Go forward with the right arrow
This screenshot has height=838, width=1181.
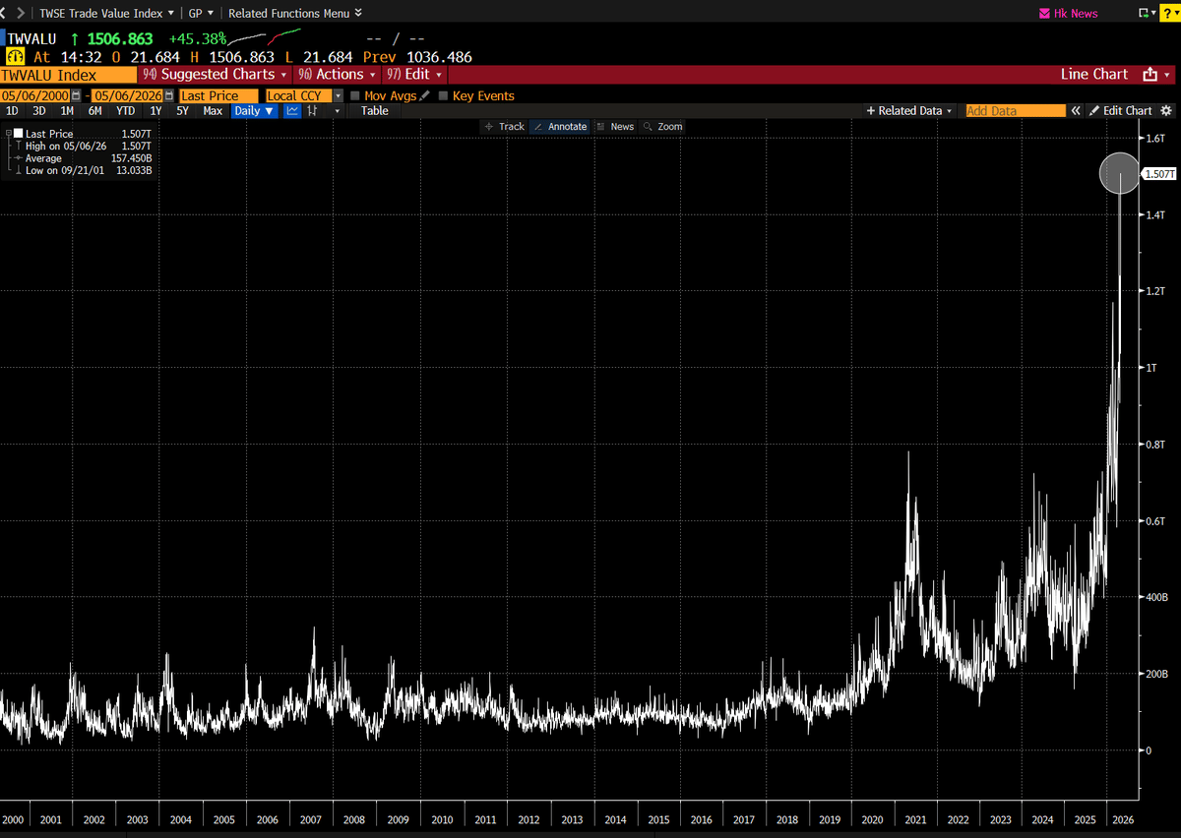point(21,13)
